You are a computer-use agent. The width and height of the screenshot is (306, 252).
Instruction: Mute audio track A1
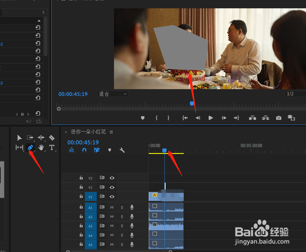(x=112, y=207)
